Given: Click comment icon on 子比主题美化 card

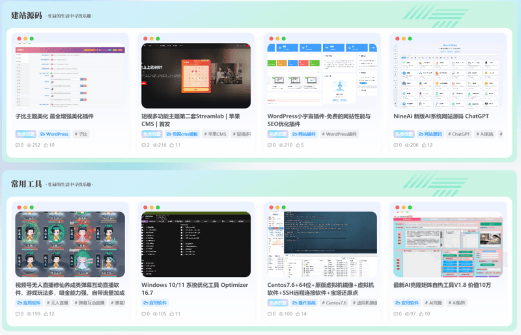Looking at the screenshot, I should 18,145.
